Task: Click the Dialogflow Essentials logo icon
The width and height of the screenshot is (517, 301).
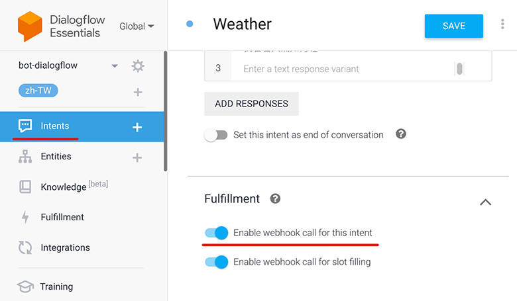Action: click(30, 26)
